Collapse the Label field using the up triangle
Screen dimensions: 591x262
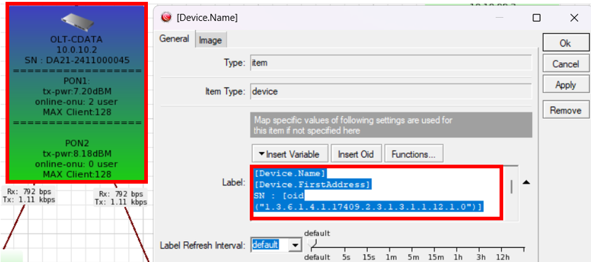pos(526,182)
